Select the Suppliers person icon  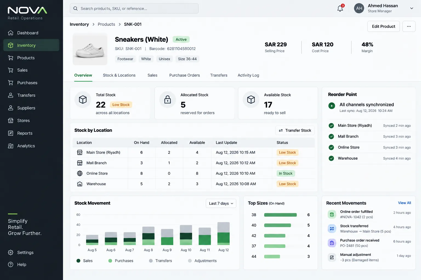click(11, 108)
